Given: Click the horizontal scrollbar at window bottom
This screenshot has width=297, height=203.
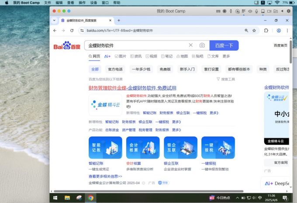Looking at the screenshot, I should point(148,191).
